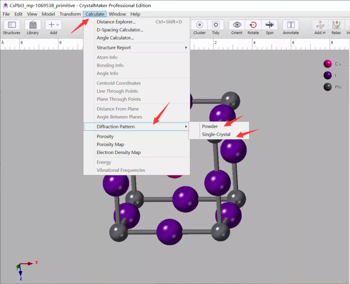350x284 pixels.
Task: Click the Cs pink legend sphere
Action: tap(328, 64)
